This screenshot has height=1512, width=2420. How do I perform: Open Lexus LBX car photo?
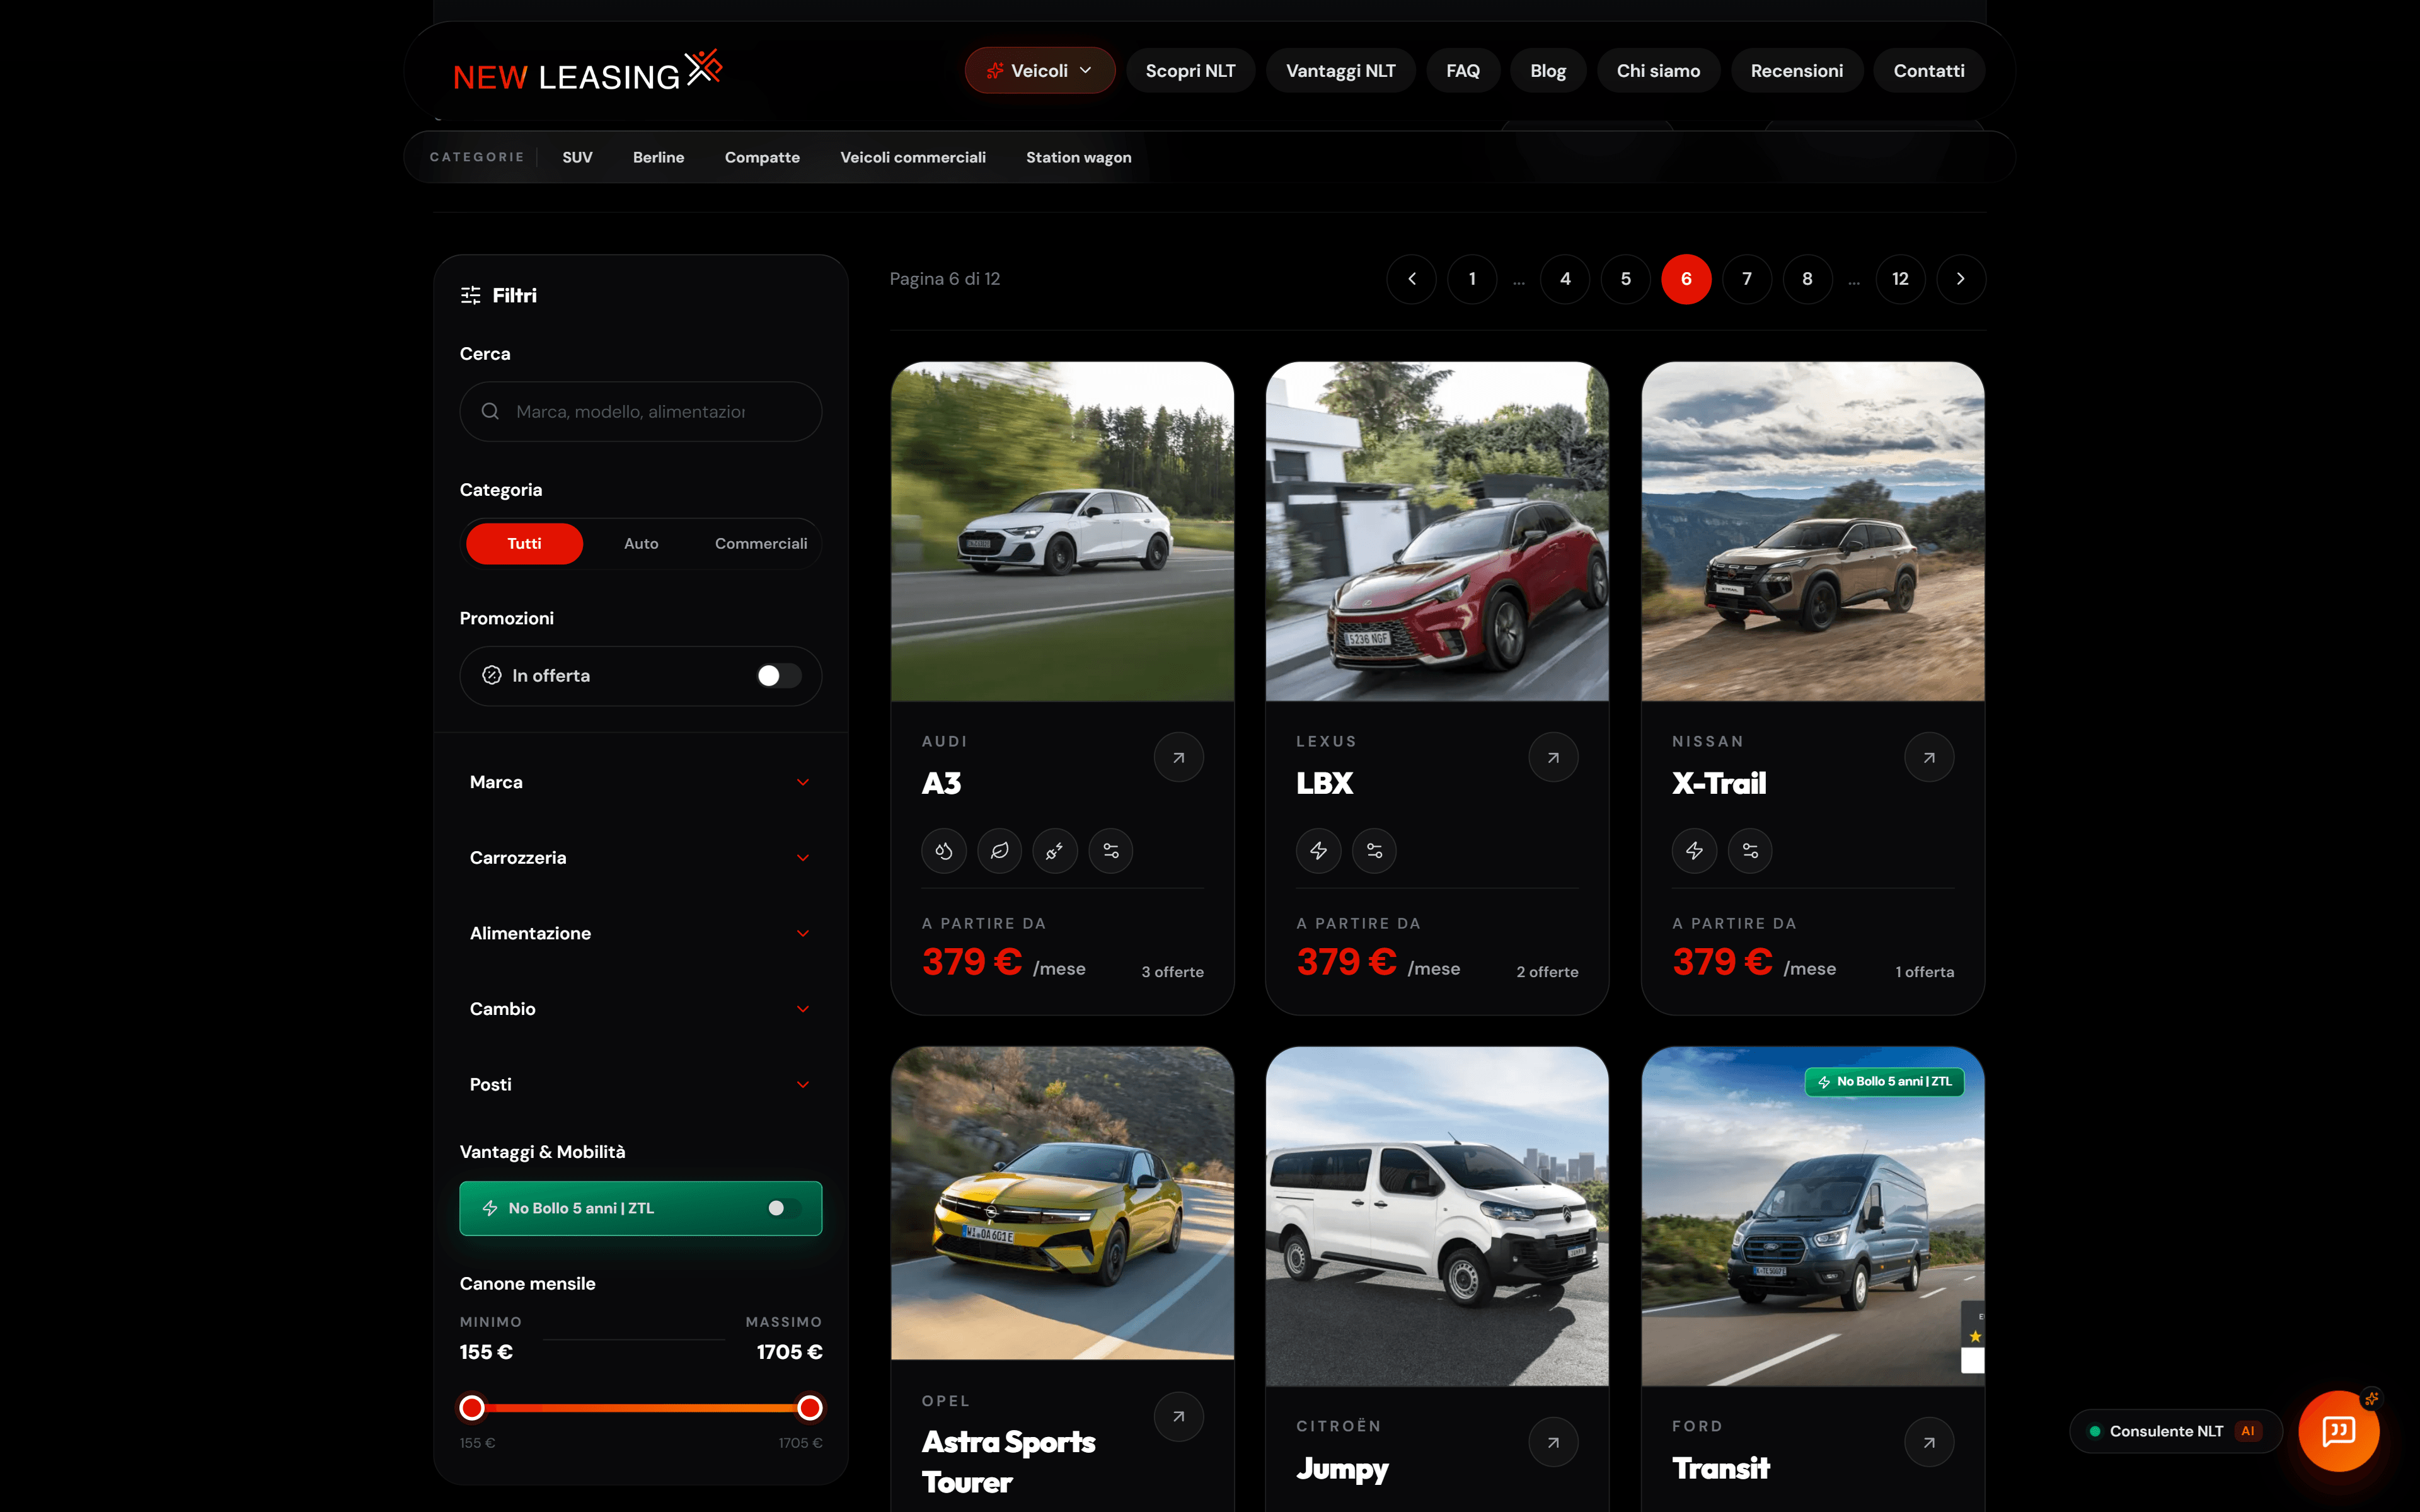[1437, 532]
